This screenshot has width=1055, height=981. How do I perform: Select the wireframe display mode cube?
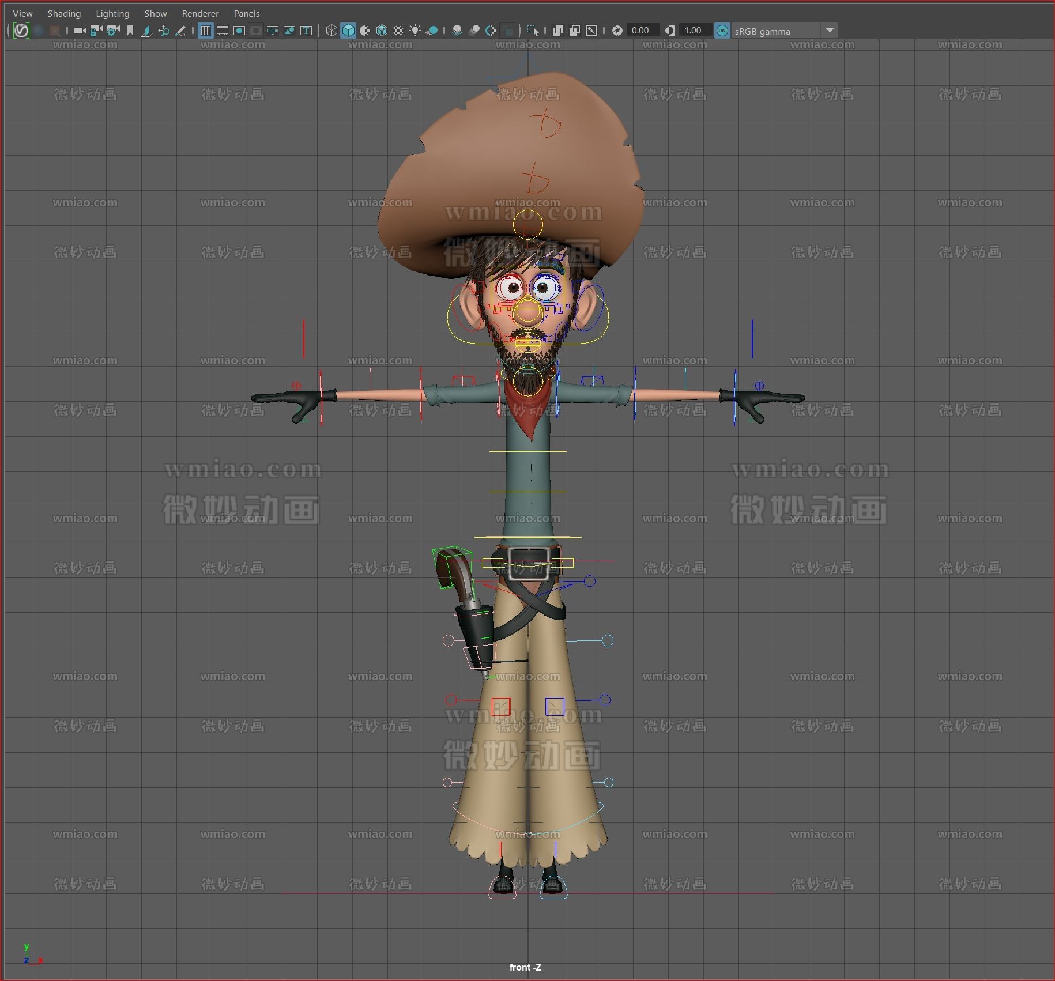331,31
